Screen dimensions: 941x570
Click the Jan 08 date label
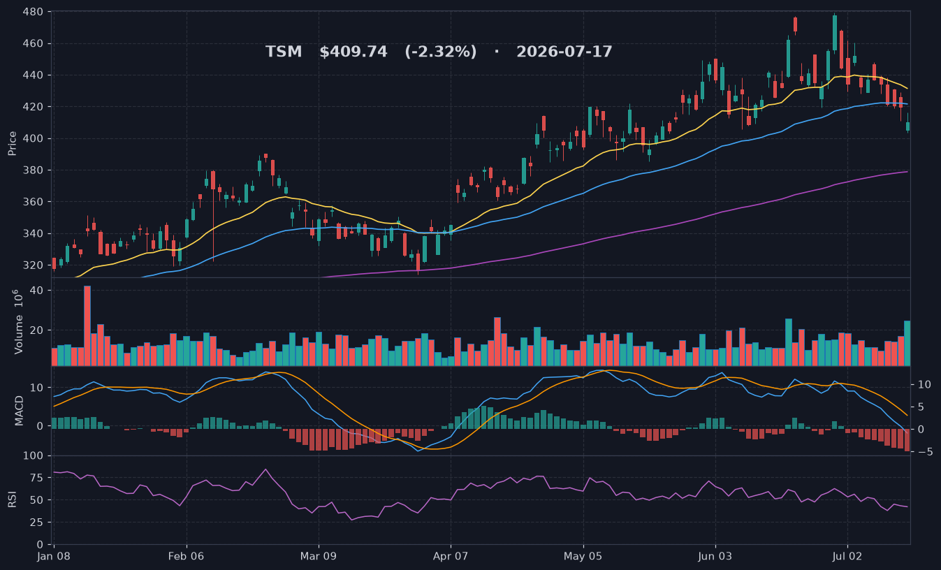click(54, 557)
